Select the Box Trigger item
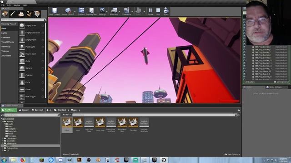 31,96
